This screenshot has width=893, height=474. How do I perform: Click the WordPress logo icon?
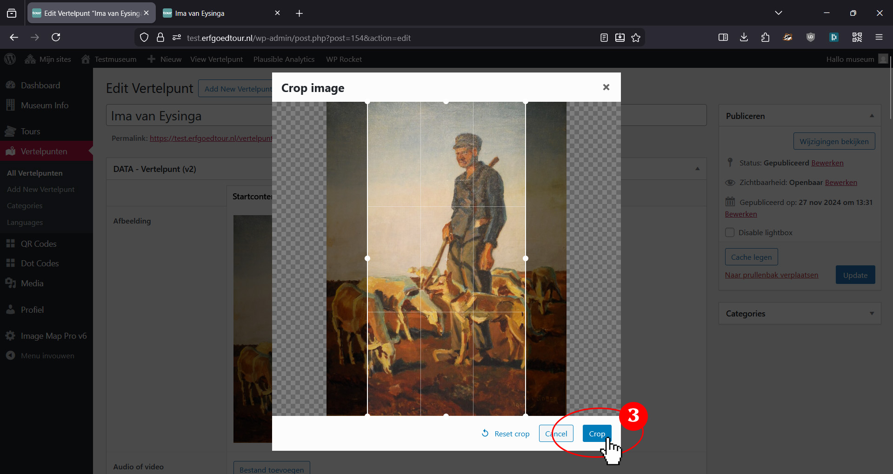tap(10, 59)
